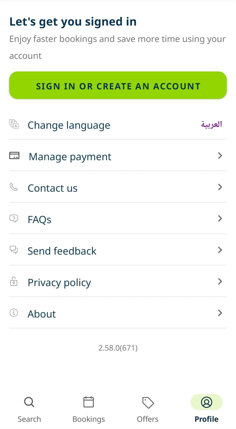This screenshot has width=236, height=429.
Task: Tap the question bubble FAQs icon
Action: pyautogui.click(x=14, y=218)
